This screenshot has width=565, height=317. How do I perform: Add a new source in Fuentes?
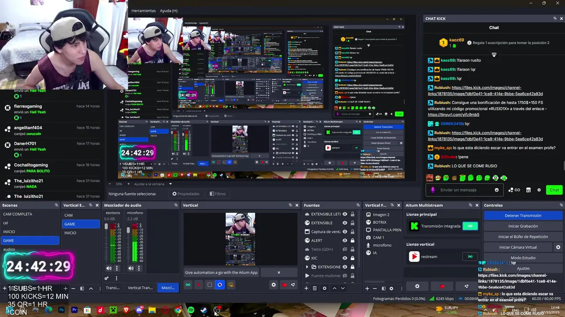pyautogui.click(x=306, y=288)
